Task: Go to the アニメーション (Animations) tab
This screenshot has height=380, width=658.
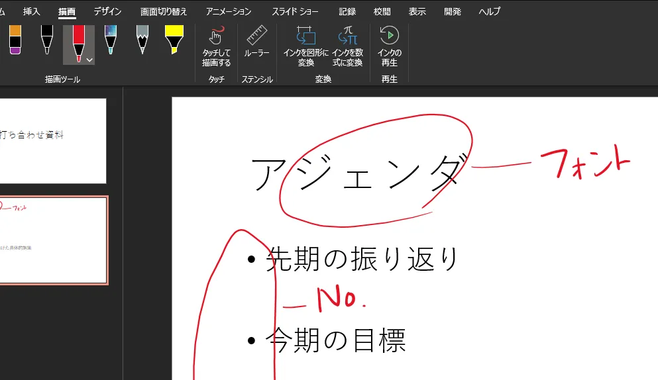Action: point(229,12)
